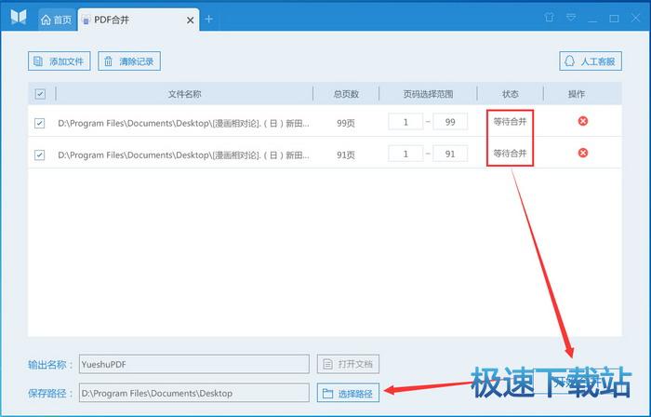Edit the 输出名称 field YueshuPDF
Image resolution: width=651 pixels, height=417 pixels.
click(193, 364)
